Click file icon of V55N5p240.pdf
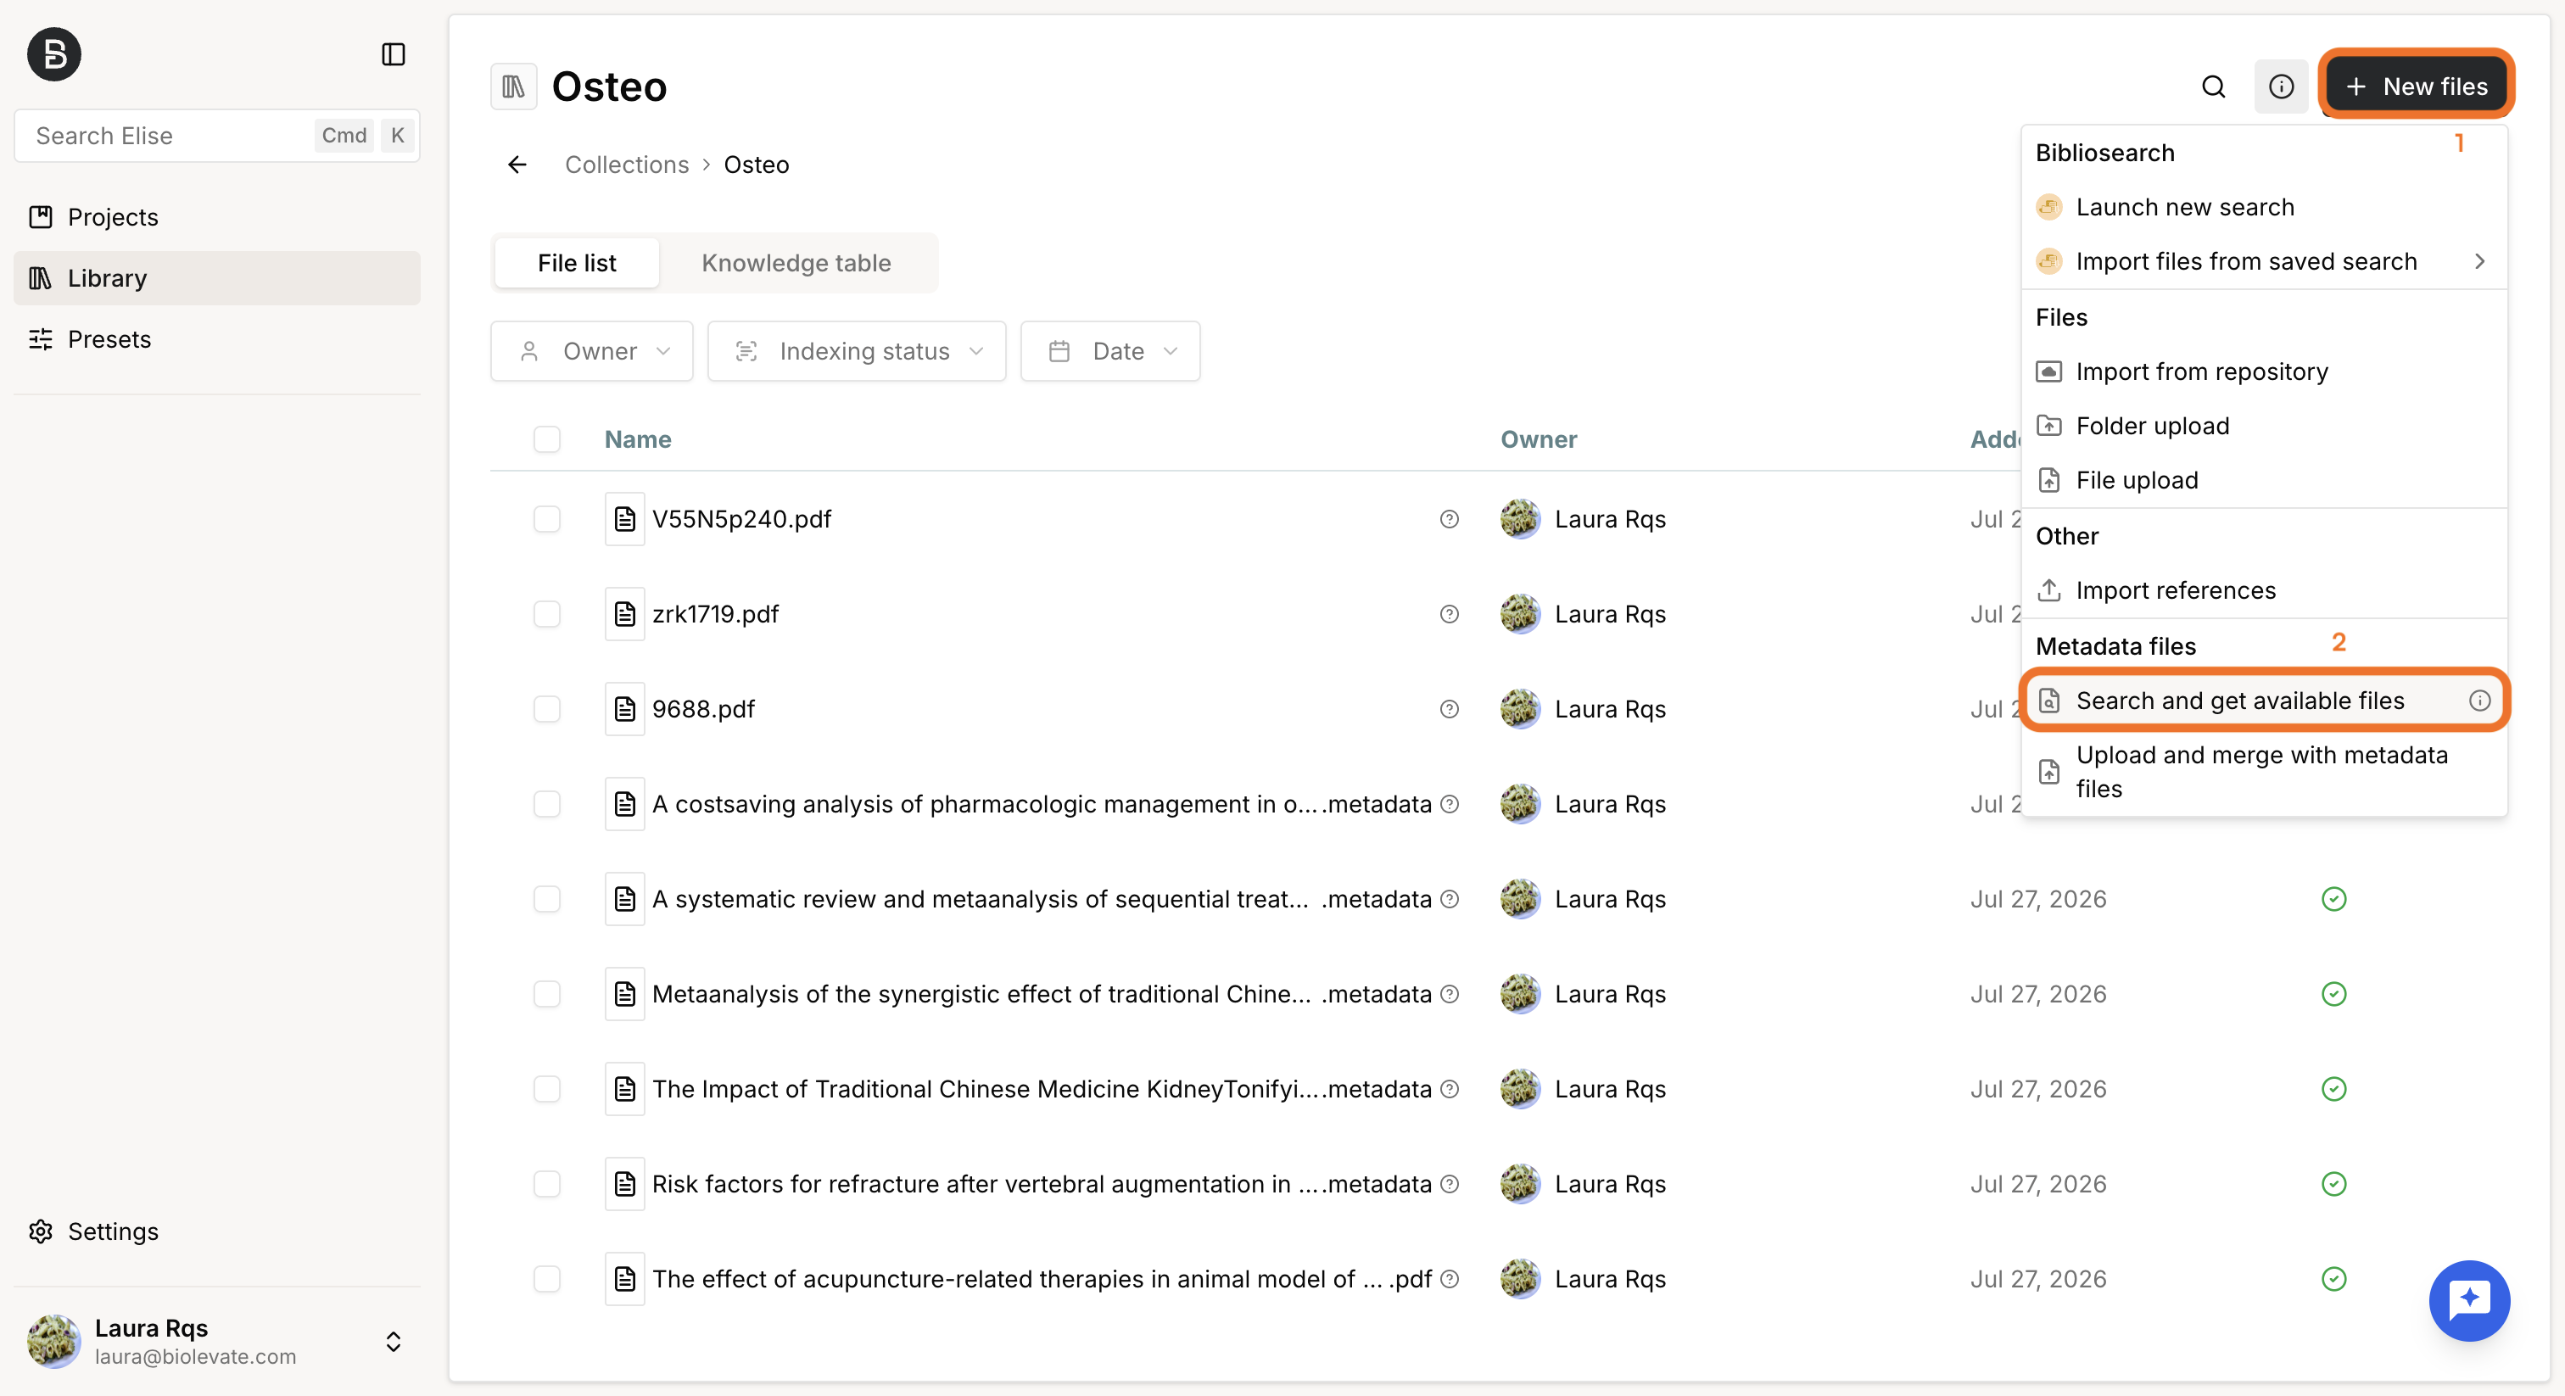 [624, 519]
